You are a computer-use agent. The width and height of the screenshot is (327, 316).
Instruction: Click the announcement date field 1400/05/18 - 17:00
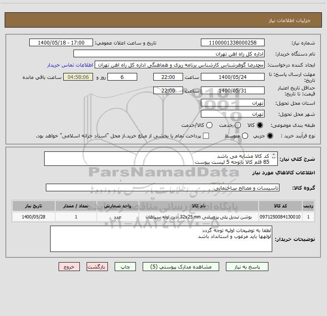tap(61, 42)
